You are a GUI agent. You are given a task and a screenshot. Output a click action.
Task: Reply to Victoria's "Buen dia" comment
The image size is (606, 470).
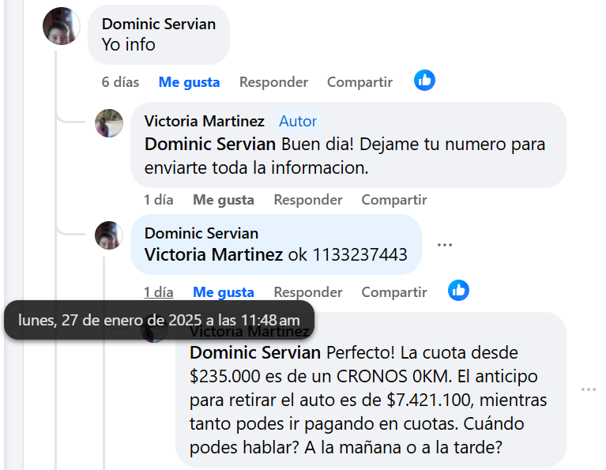[307, 200]
